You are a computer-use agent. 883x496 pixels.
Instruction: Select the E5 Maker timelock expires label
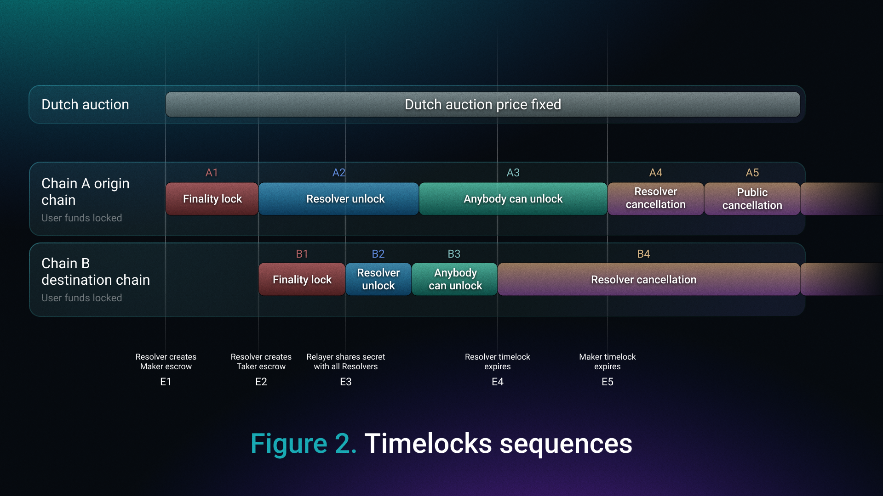click(x=608, y=361)
